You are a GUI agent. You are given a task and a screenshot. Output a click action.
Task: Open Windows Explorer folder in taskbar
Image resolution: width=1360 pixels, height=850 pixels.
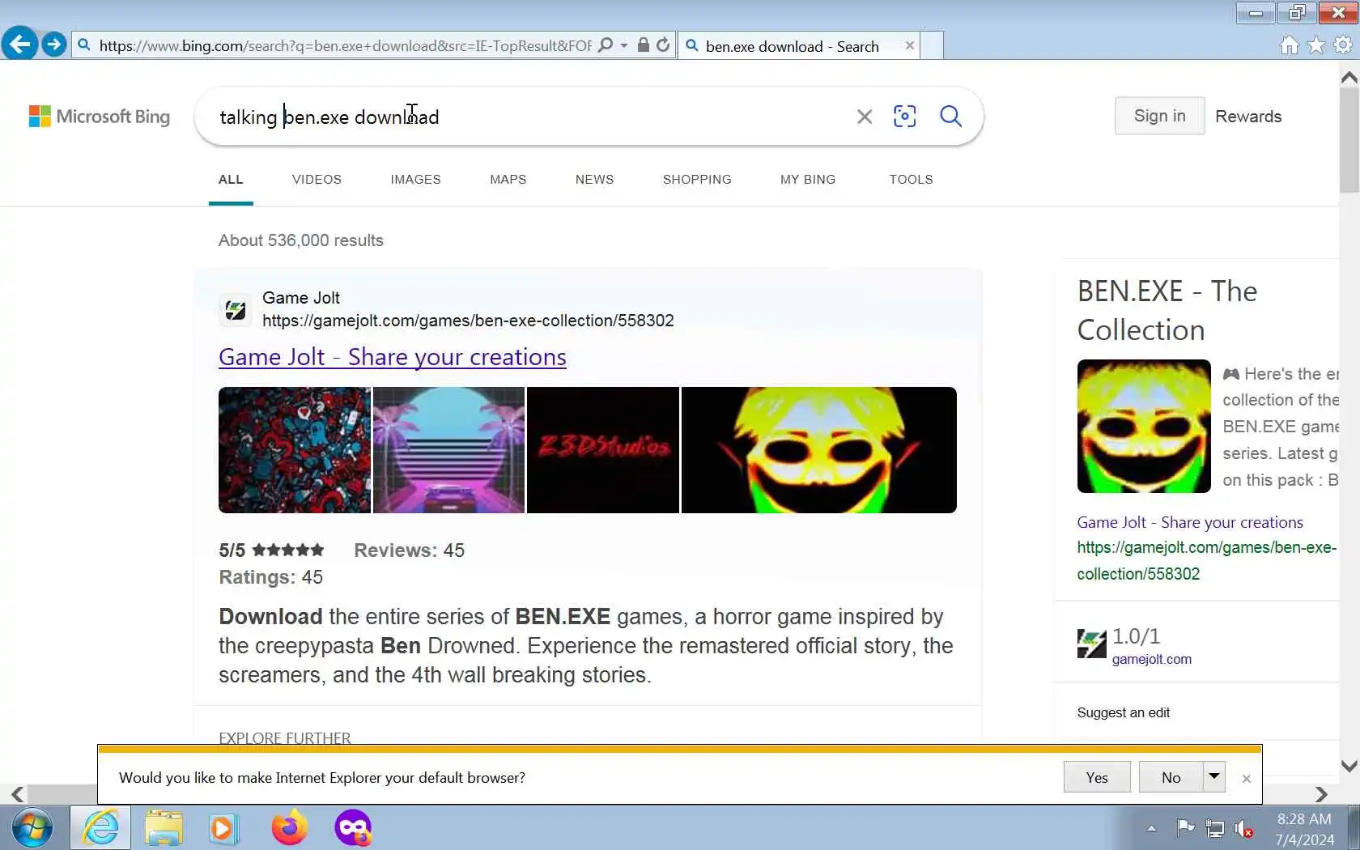[164, 828]
